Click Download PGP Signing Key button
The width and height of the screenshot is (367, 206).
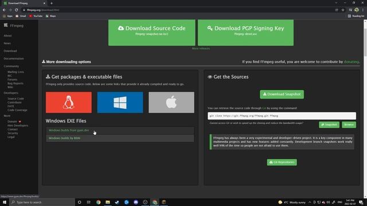tap(245, 33)
